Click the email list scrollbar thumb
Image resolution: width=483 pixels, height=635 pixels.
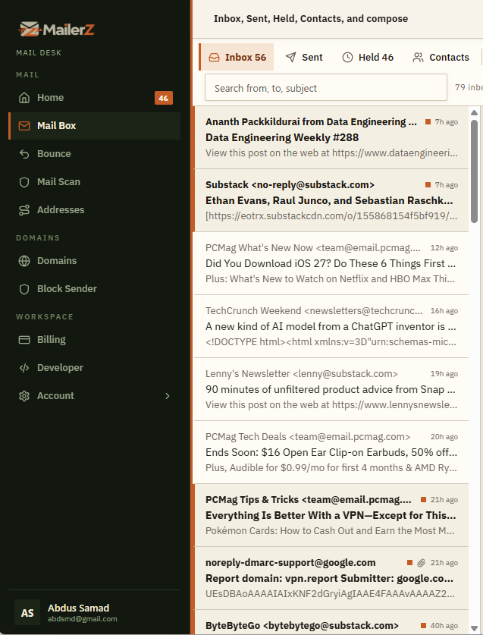(474, 171)
